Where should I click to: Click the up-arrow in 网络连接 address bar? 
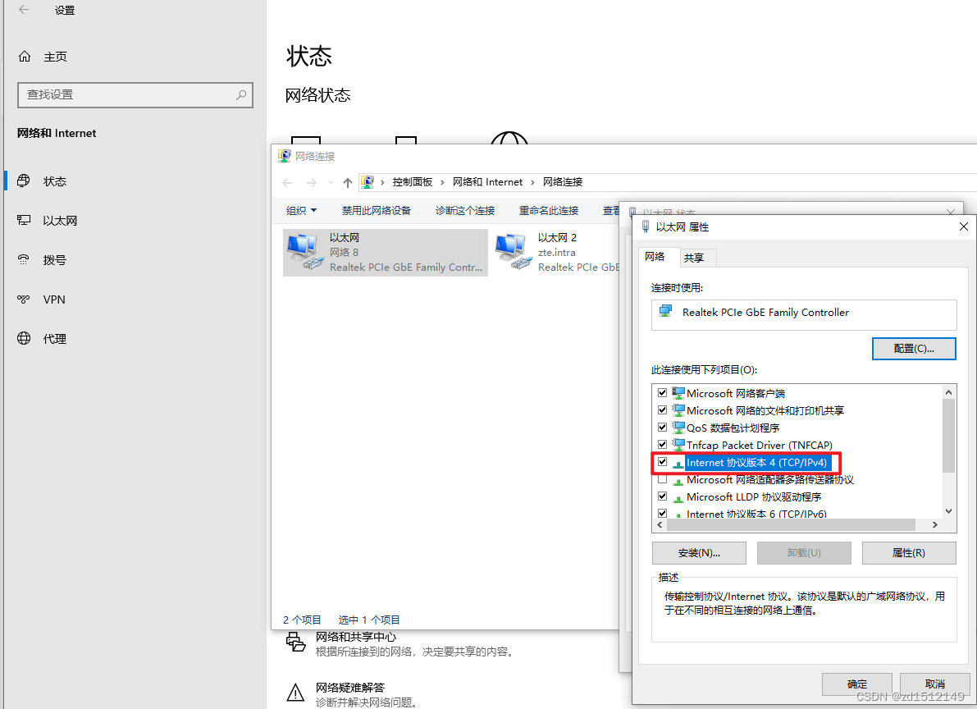point(348,182)
